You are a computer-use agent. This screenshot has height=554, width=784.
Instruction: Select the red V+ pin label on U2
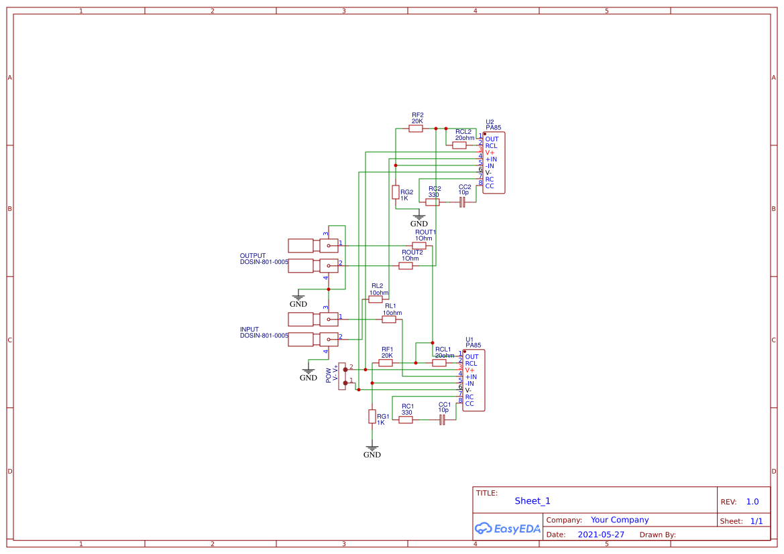point(490,152)
